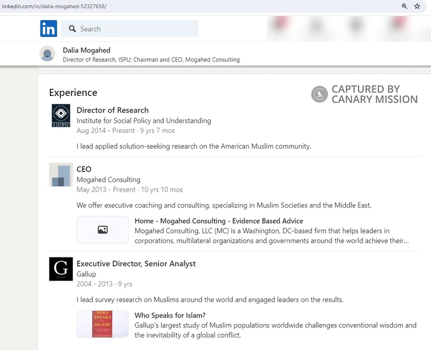The width and height of the screenshot is (431, 350).
Task: Focus the LinkedIn Search input field
Action: [x=129, y=29]
